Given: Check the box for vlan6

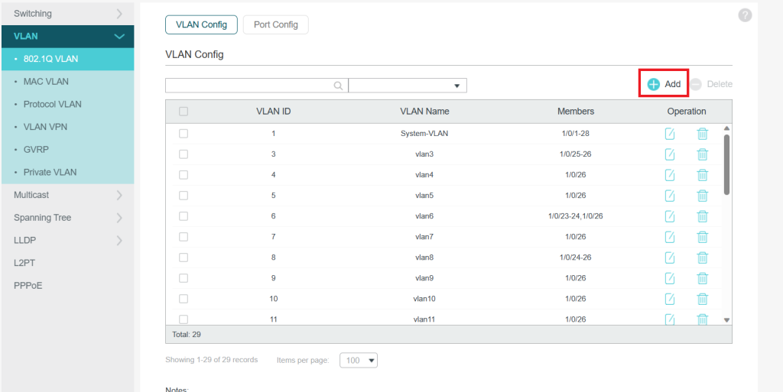Looking at the screenshot, I should pos(184,216).
